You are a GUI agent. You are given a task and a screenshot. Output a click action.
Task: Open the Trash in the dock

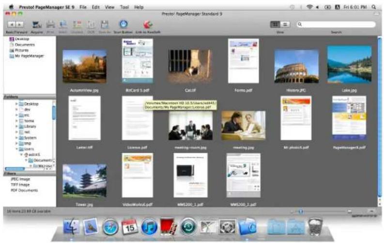point(315,227)
